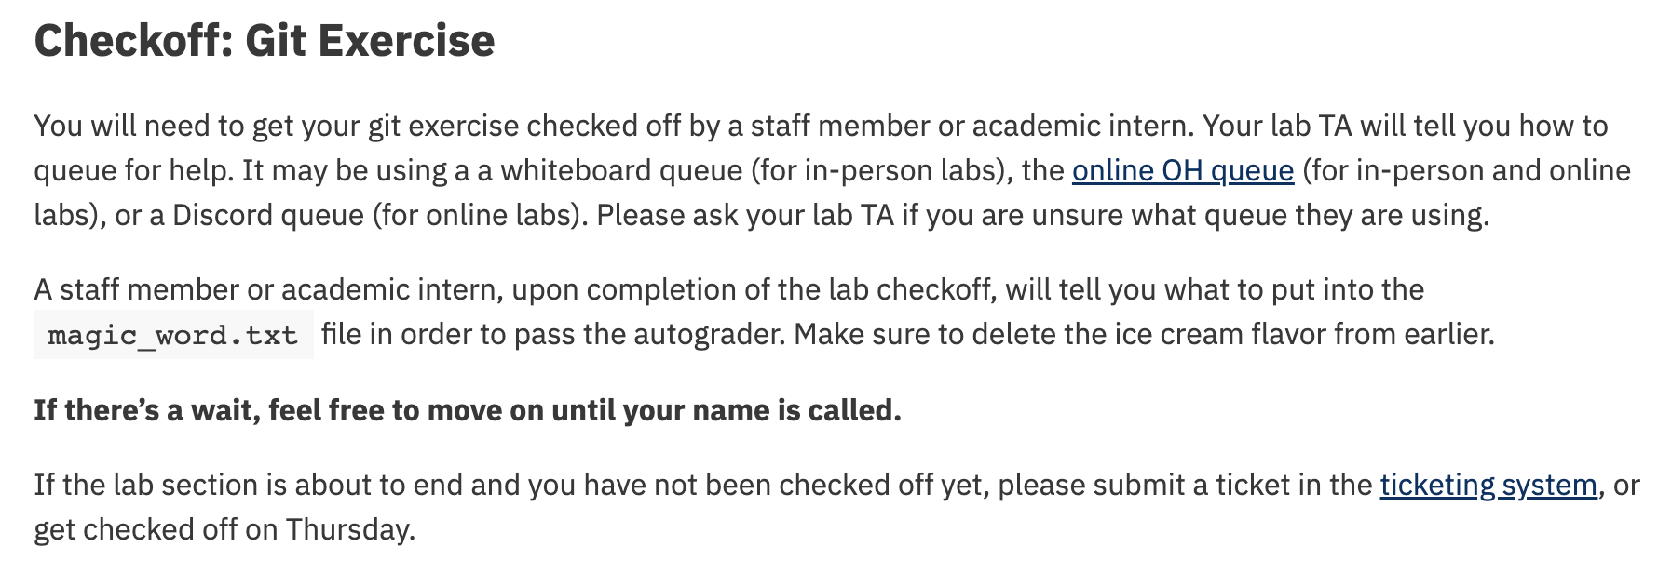The image size is (1658, 573).
Task: Click the bold "If there's a wait" sentence
Action: click(x=467, y=410)
